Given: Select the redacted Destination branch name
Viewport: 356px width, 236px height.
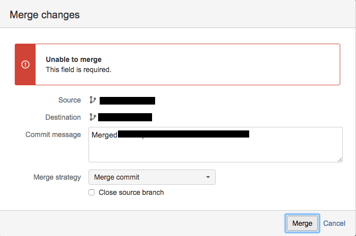Looking at the screenshot, I should point(125,117).
